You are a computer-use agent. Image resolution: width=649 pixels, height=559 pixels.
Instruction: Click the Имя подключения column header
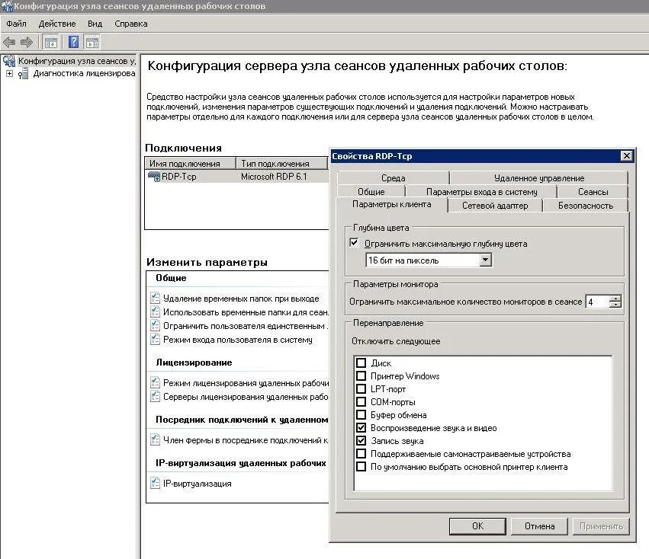(x=191, y=163)
